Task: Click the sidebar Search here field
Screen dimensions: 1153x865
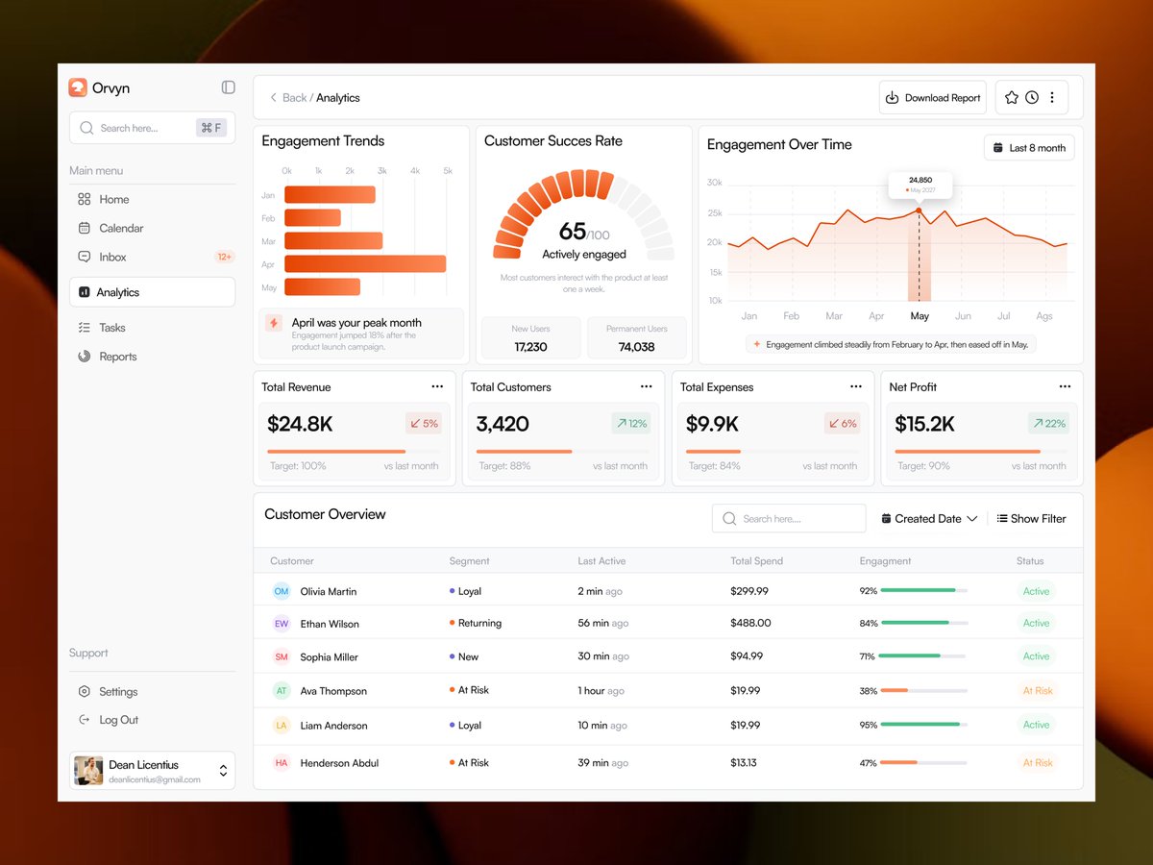Action: pyautogui.click(x=152, y=128)
